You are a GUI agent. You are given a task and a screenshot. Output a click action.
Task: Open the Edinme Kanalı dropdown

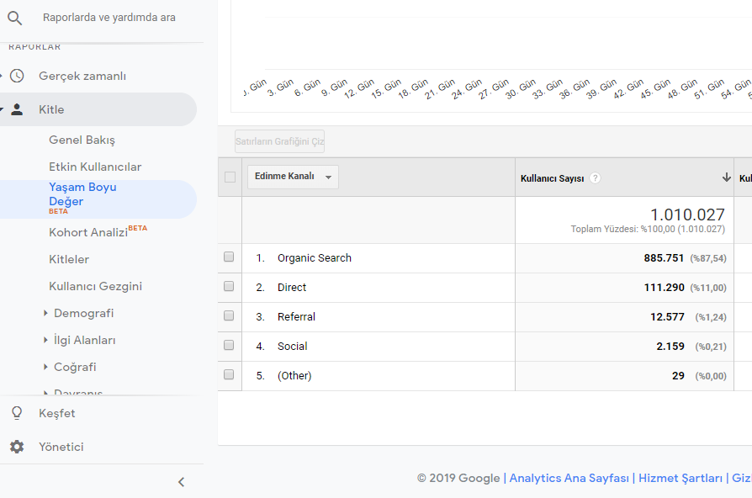coord(293,177)
